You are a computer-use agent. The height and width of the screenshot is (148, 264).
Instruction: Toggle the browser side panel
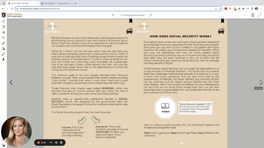coord(252,9)
